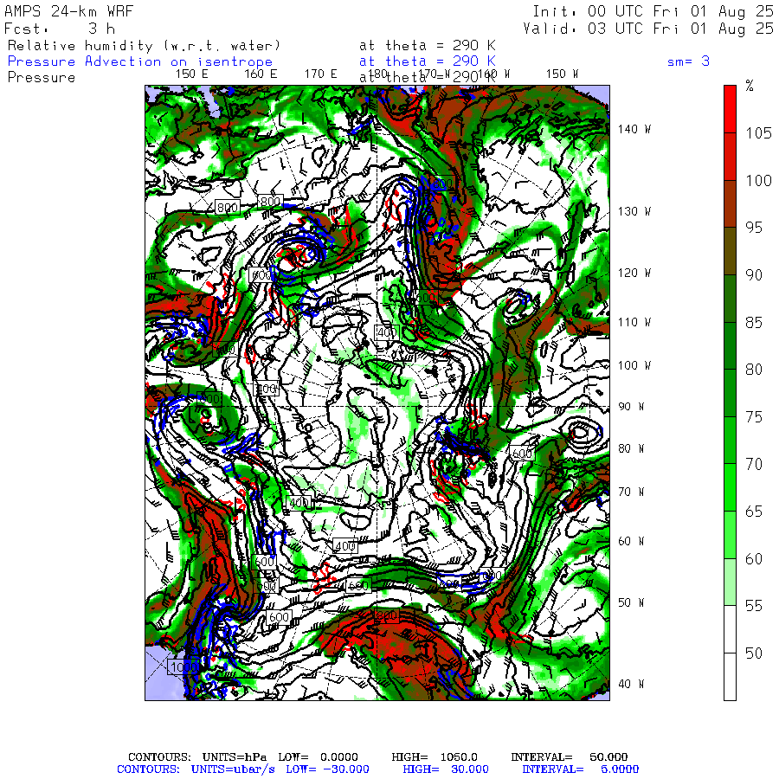Viewport: 779px width, 779px height.
Task: Pick the dark green color bar segment between 85 and 90
Action: [x=730, y=298]
